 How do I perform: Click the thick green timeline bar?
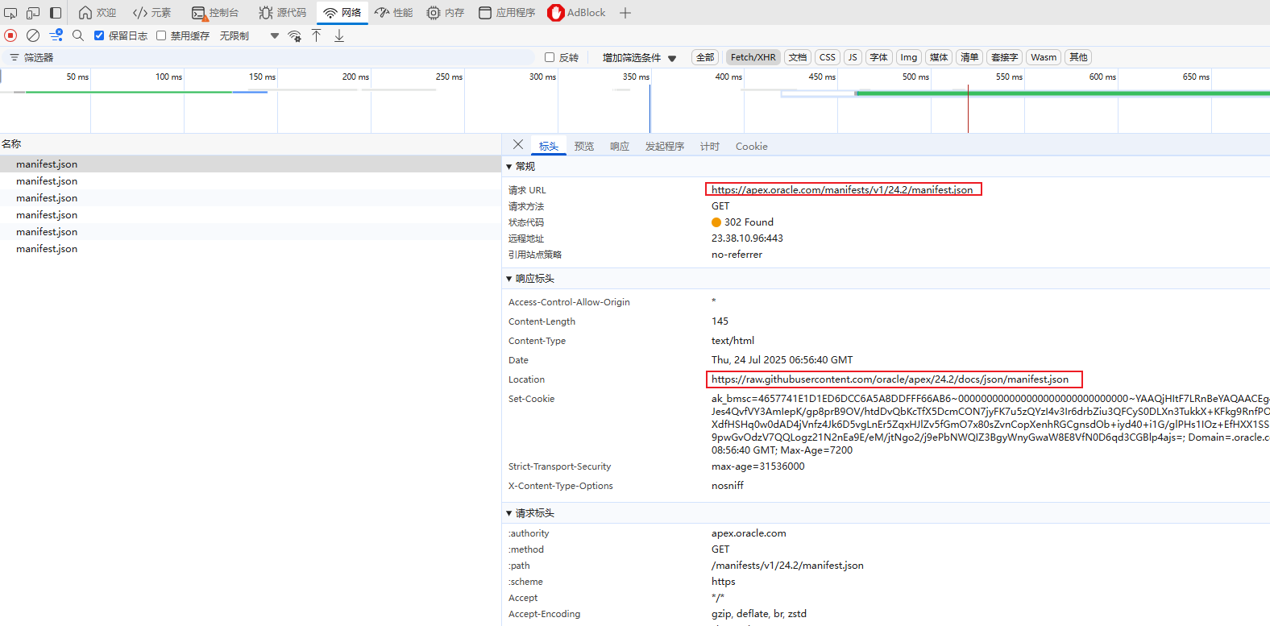(x=1062, y=93)
